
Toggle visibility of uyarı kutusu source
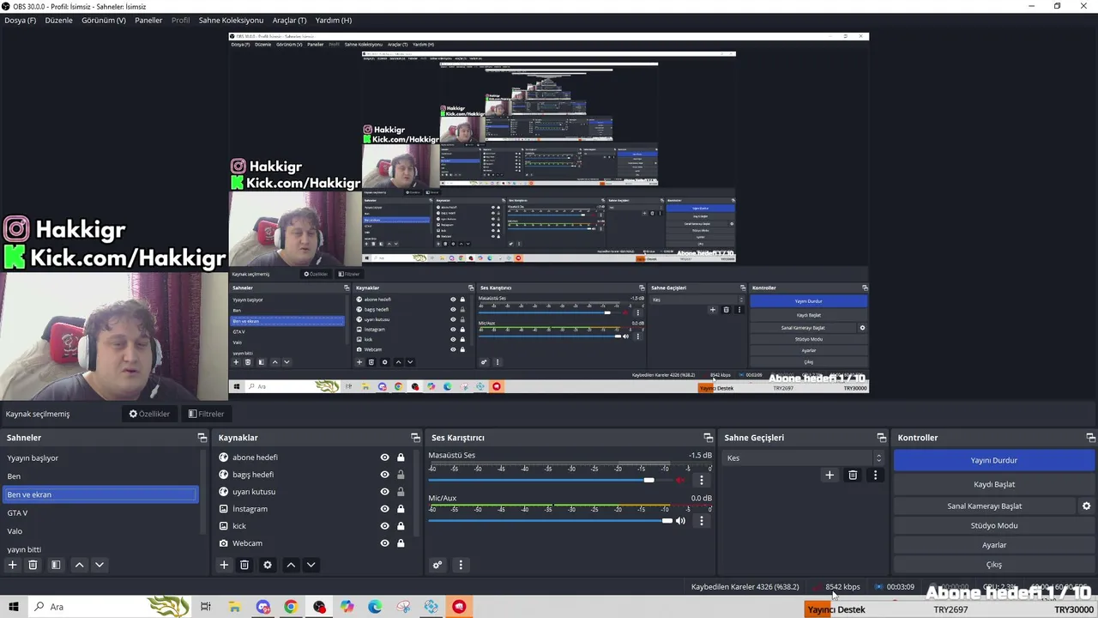coord(384,492)
